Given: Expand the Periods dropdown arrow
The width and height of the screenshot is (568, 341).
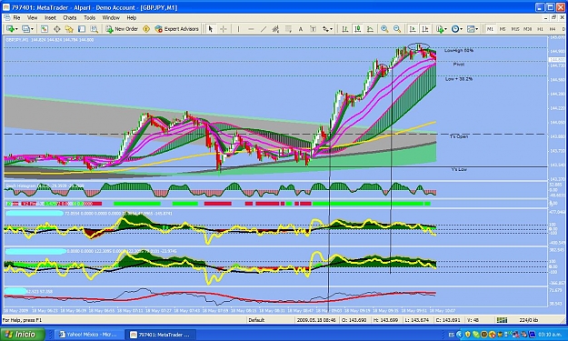Looking at the screenshot, I should [461, 29].
